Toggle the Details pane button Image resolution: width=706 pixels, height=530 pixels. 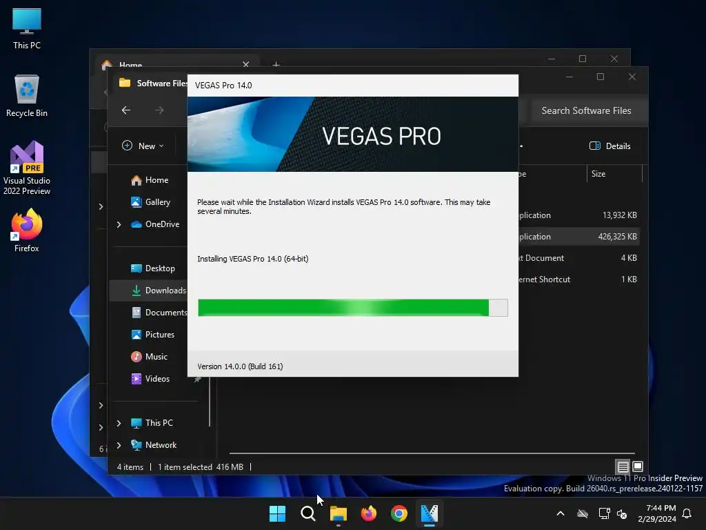coord(610,146)
